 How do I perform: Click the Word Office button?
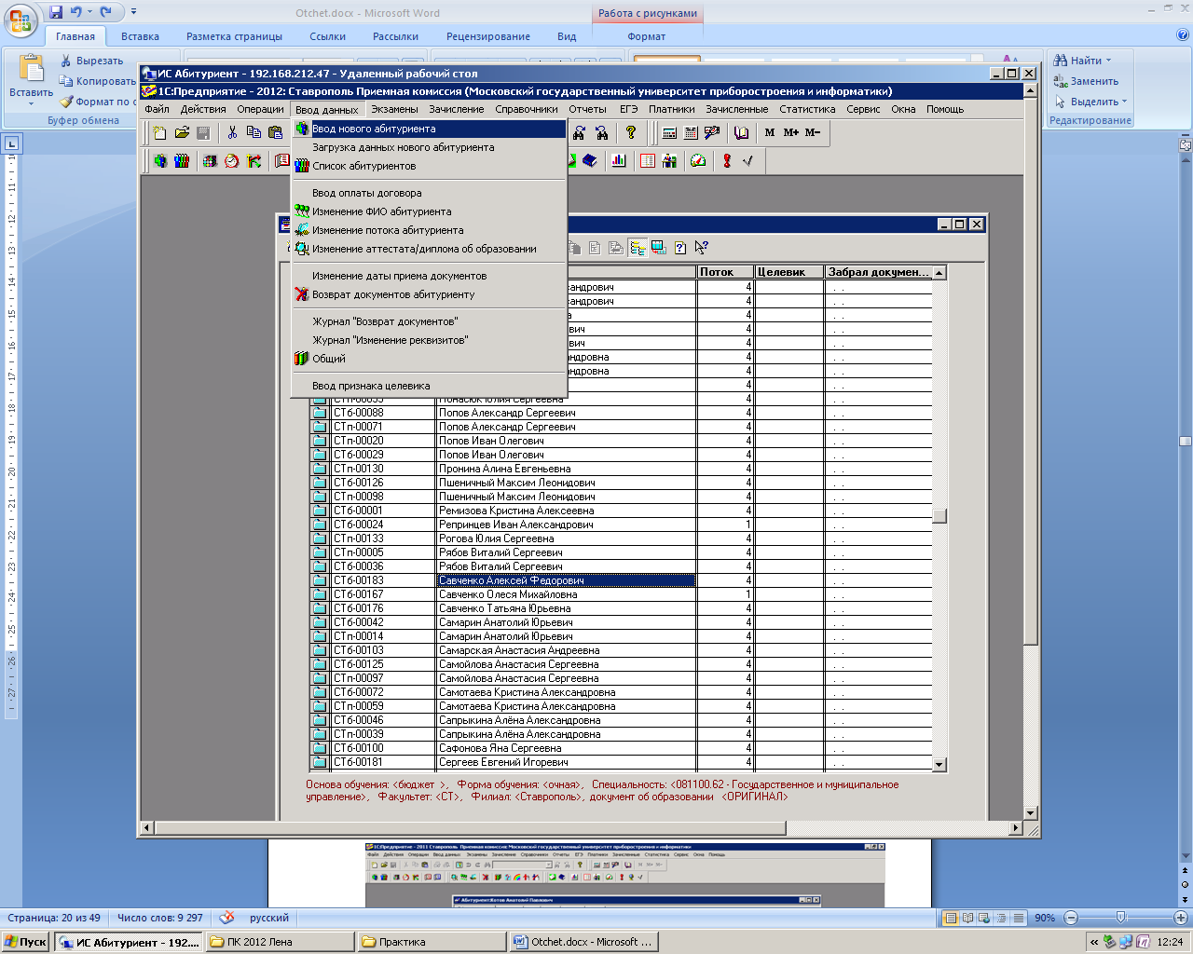point(21,20)
